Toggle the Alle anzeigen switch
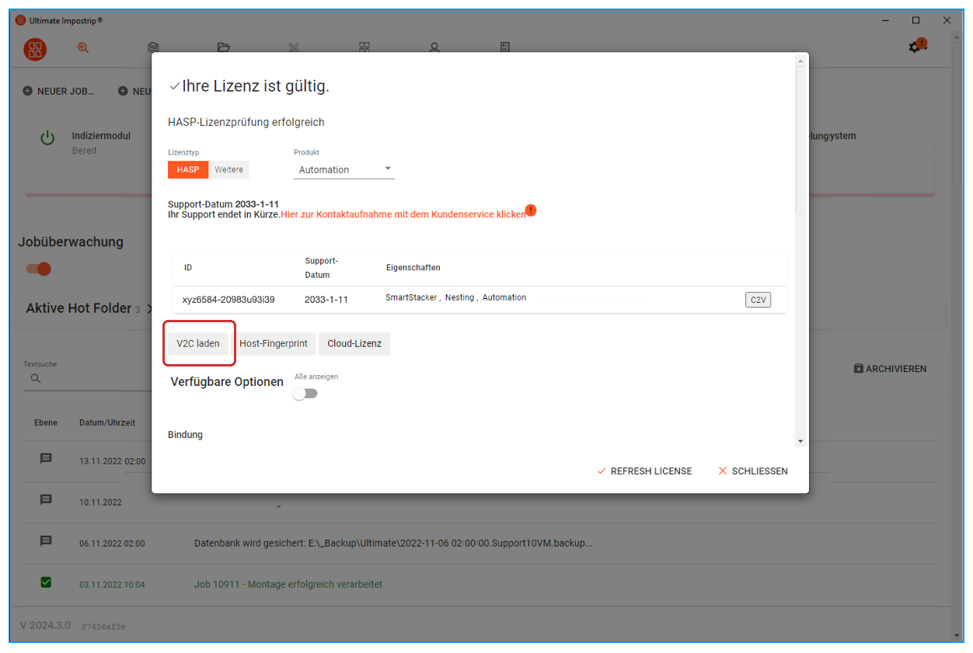This screenshot has height=653, width=973. tap(305, 394)
